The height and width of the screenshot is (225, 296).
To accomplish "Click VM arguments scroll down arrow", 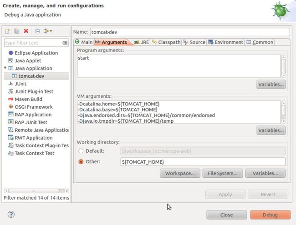I will tap(284, 121).
